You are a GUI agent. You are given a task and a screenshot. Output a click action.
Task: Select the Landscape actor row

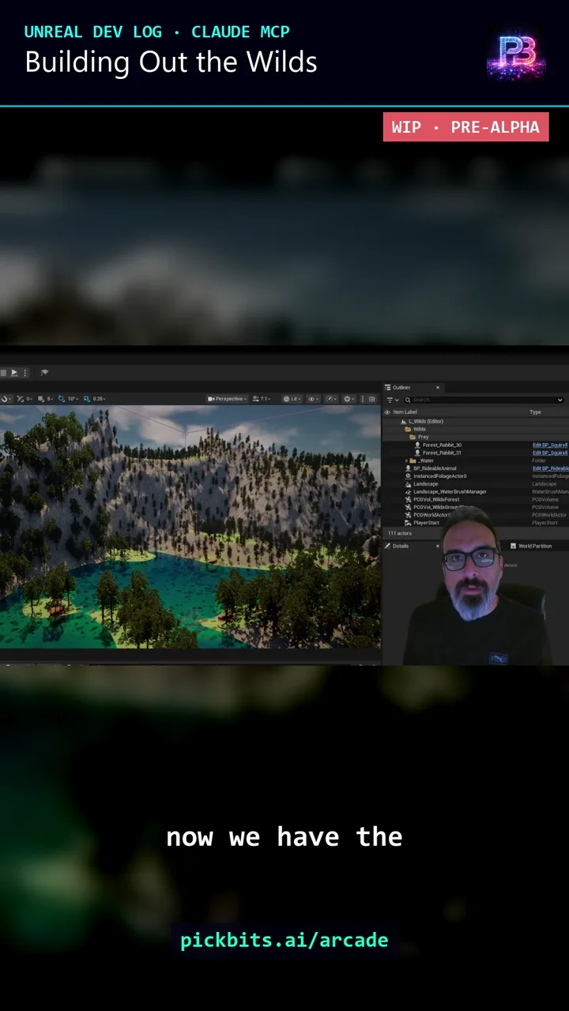click(x=476, y=484)
